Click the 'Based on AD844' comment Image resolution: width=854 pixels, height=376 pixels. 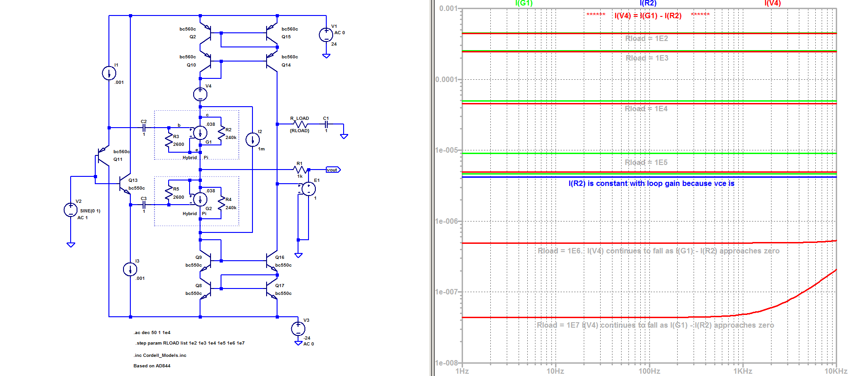[x=152, y=366]
